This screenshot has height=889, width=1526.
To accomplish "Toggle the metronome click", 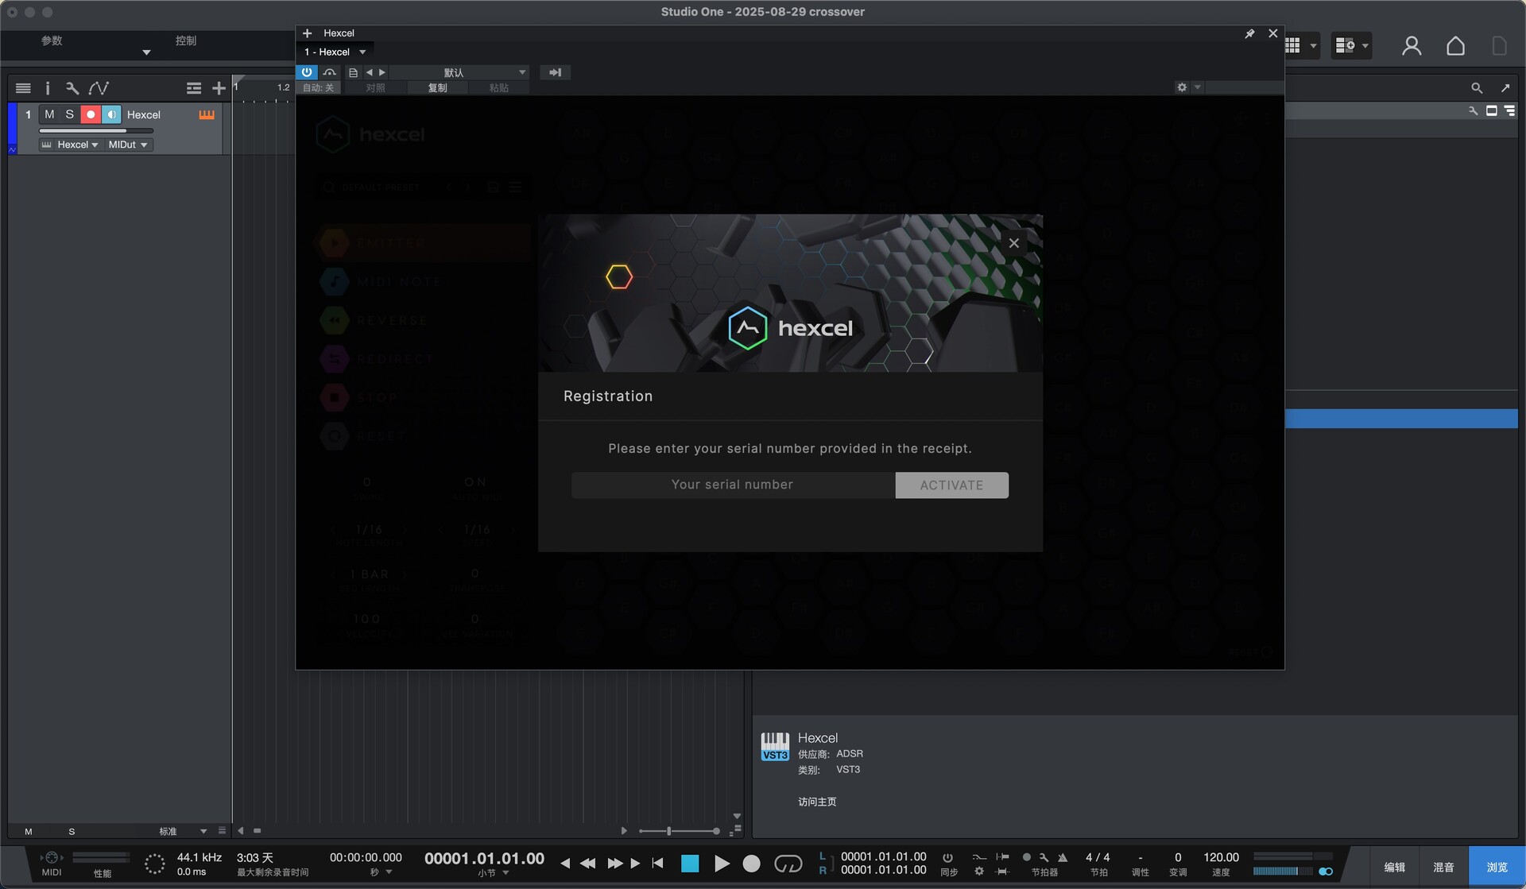I will pos(1063,858).
